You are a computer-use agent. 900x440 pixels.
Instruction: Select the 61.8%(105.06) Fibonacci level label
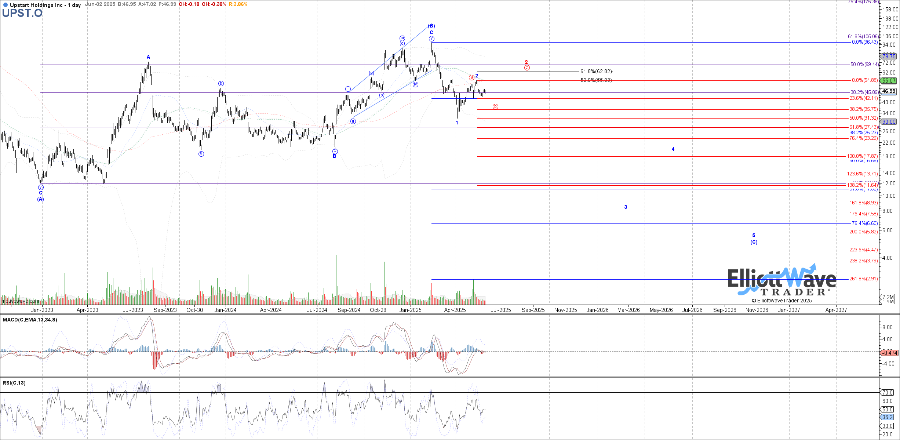863,37
